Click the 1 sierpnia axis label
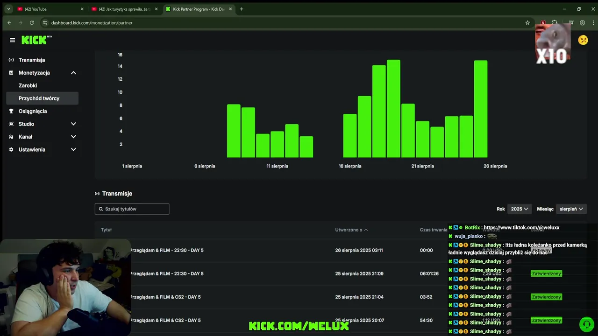Screen dimensions: 598x336 pos(132,166)
